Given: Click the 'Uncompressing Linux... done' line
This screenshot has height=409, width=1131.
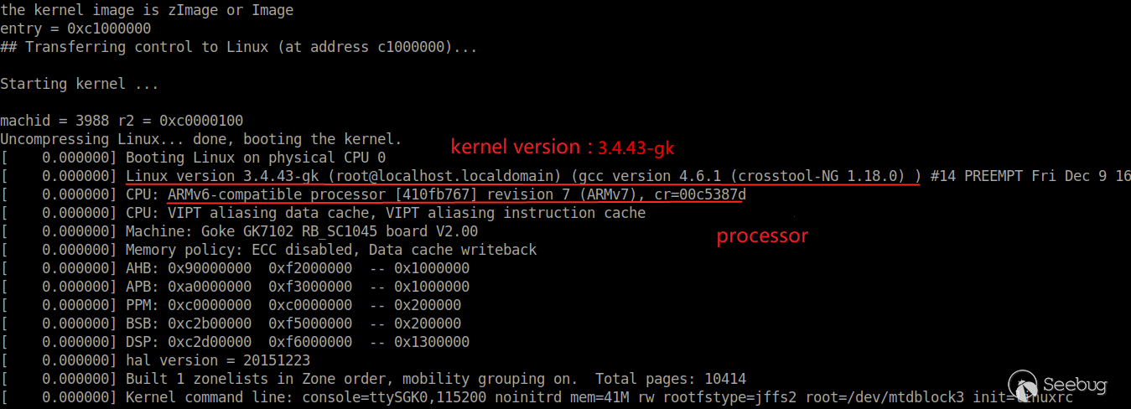Looking at the screenshot, I should click(x=201, y=139).
